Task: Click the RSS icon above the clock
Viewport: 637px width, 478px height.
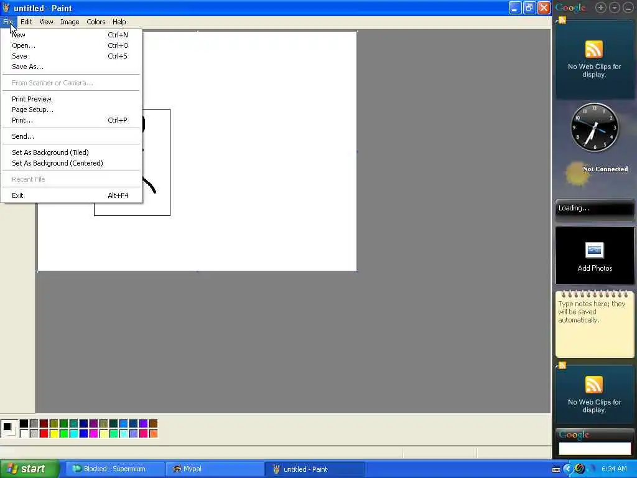Action: [x=593, y=49]
